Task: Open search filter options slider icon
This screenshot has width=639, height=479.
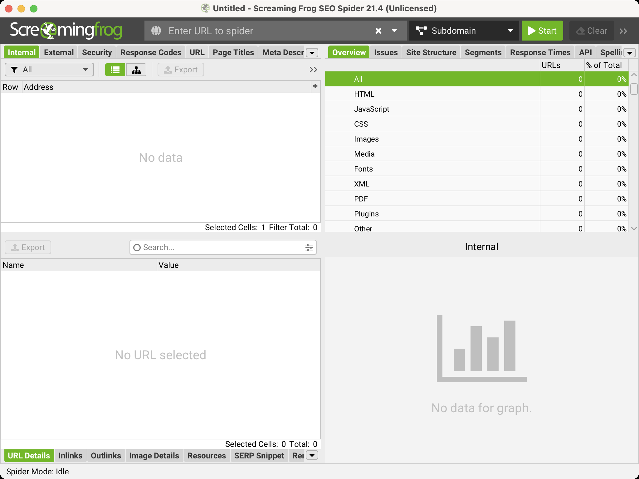Action: (x=309, y=248)
